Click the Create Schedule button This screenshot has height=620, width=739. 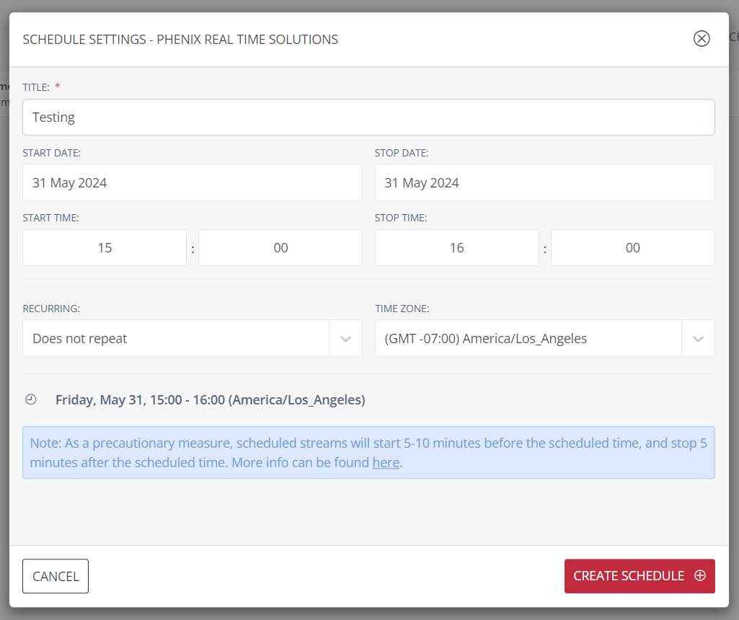coord(640,576)
